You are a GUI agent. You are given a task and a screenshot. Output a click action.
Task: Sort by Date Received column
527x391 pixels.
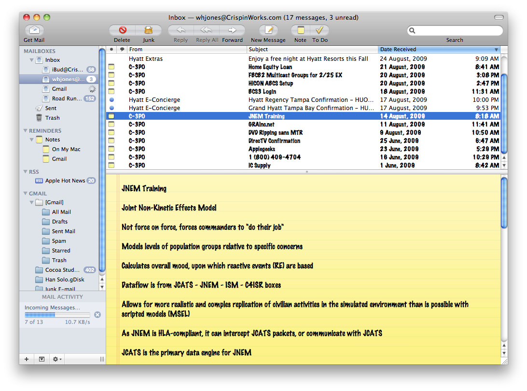point(439,49)
